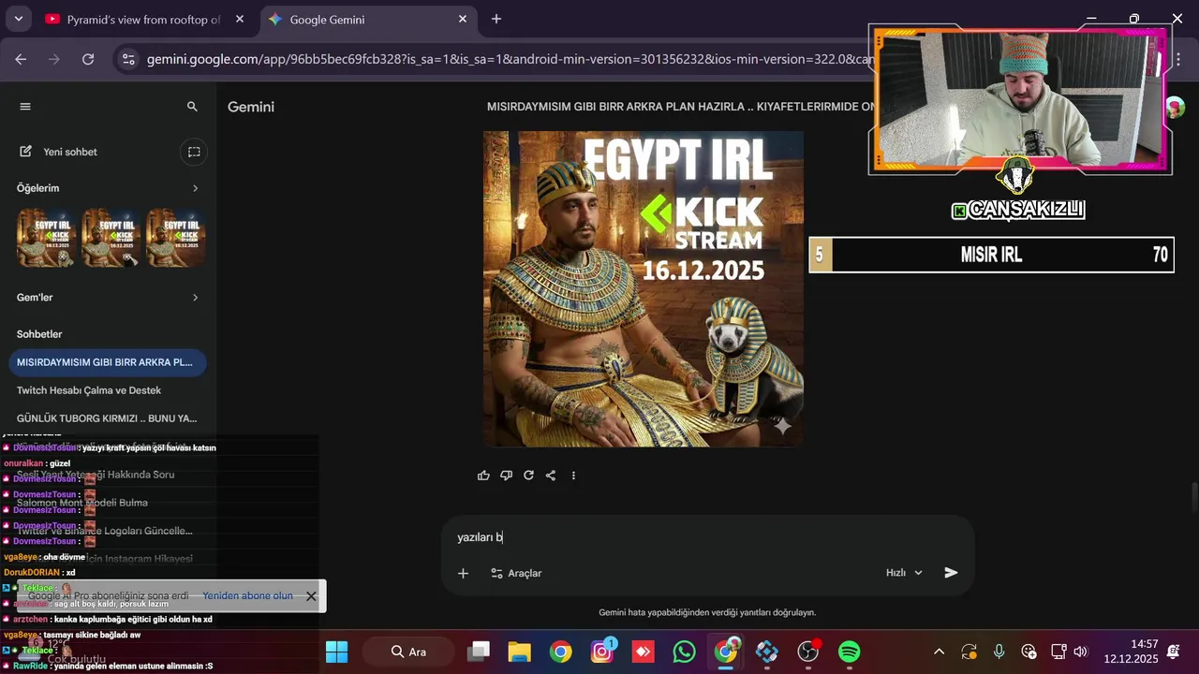Viewport: 1199px width, 674px height.
Task: Click the Sohbetler section heading
Action: pyautogui.click(x=39, y=334)
